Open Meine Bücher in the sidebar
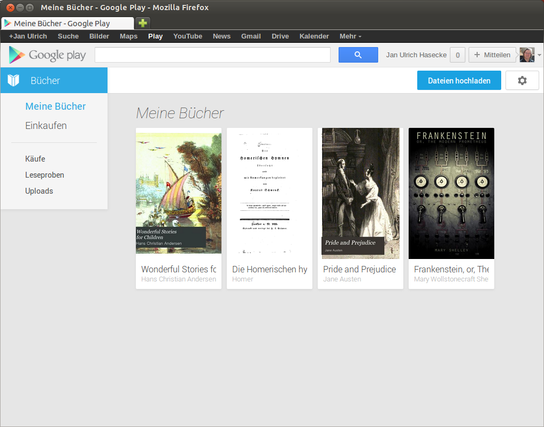 point(56,106)
